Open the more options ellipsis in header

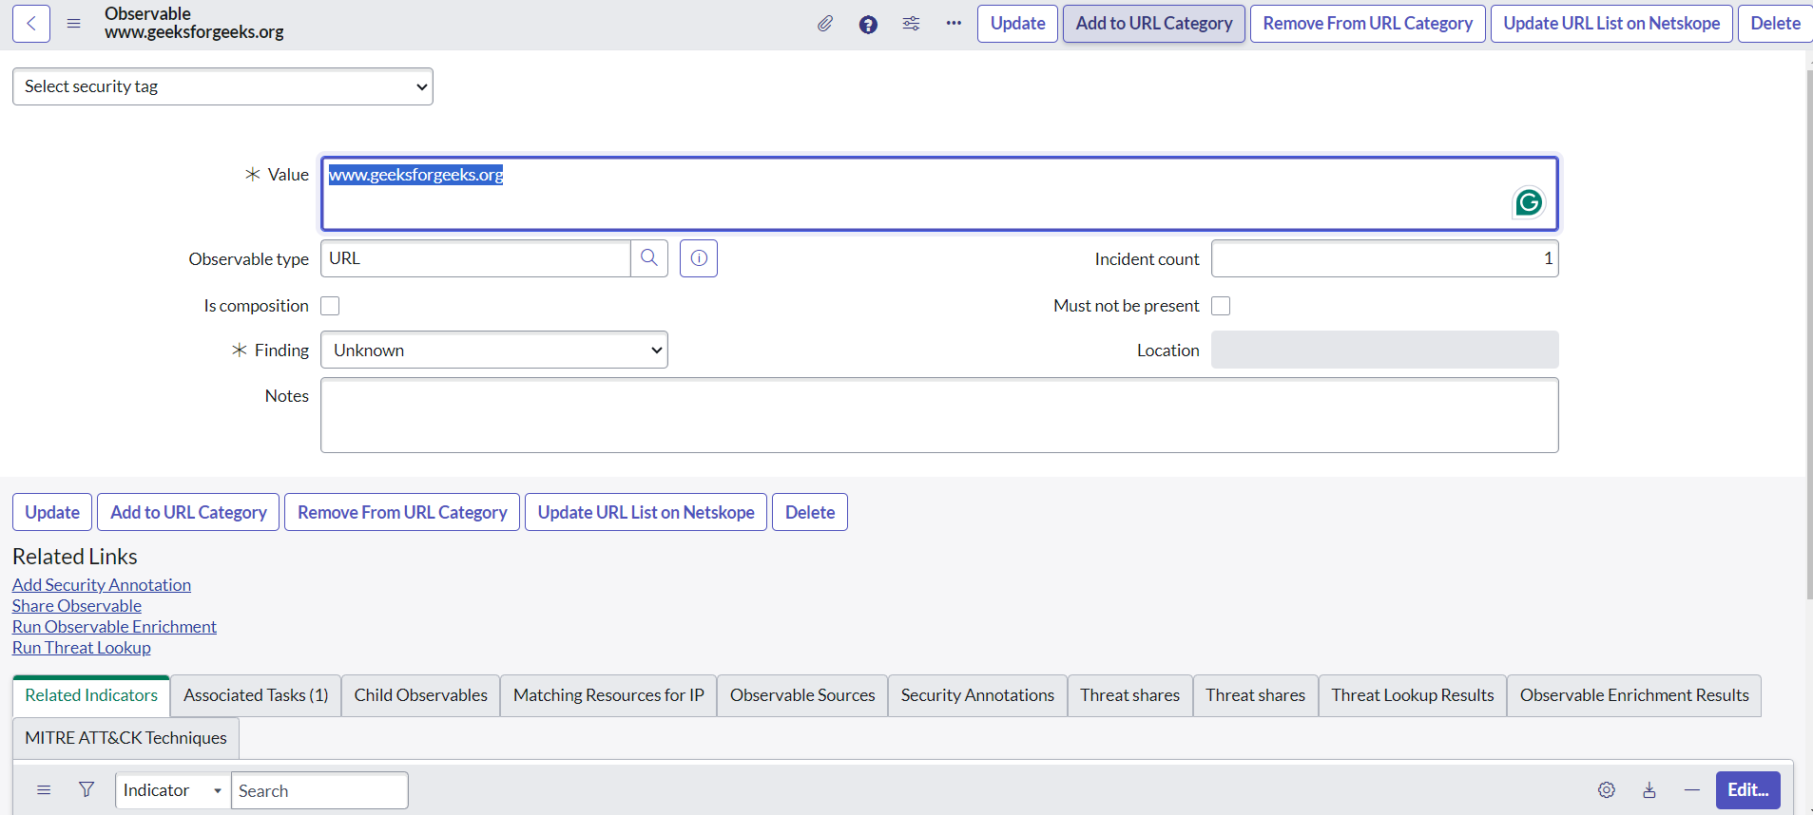[x=954, y=24]
